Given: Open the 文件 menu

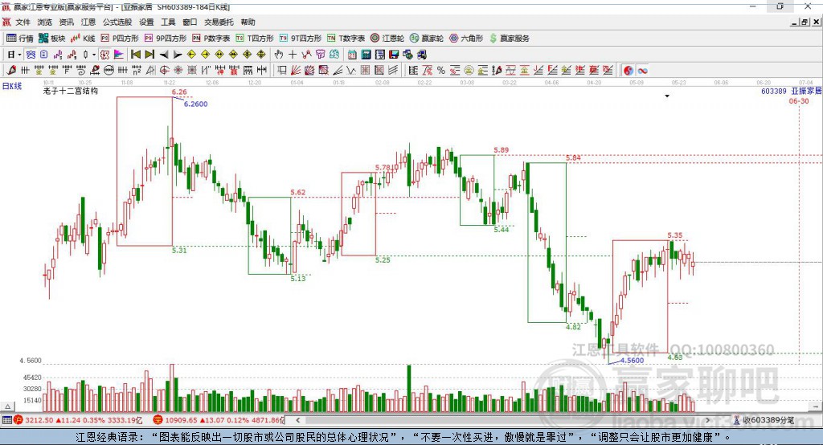Looking at the screenshot, I should (x=23, y=22).
